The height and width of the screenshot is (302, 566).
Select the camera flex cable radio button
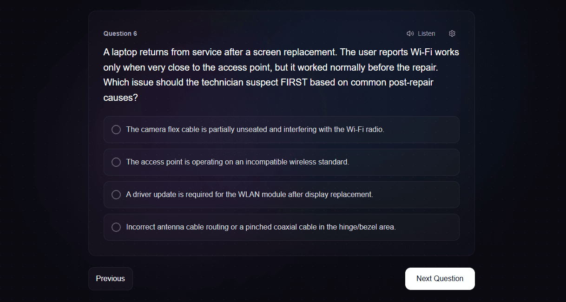(x=116, y=130)
